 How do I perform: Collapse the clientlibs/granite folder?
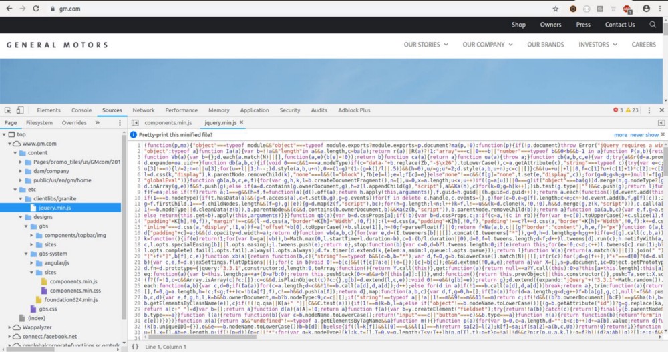(x=21, y=198)
